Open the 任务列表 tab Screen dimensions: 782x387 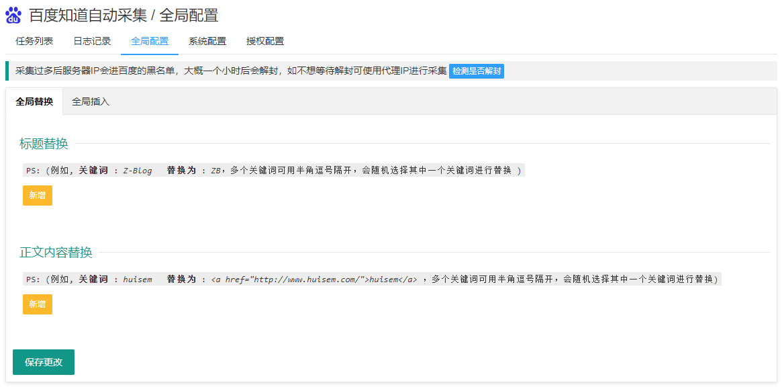tap(34, 42)
